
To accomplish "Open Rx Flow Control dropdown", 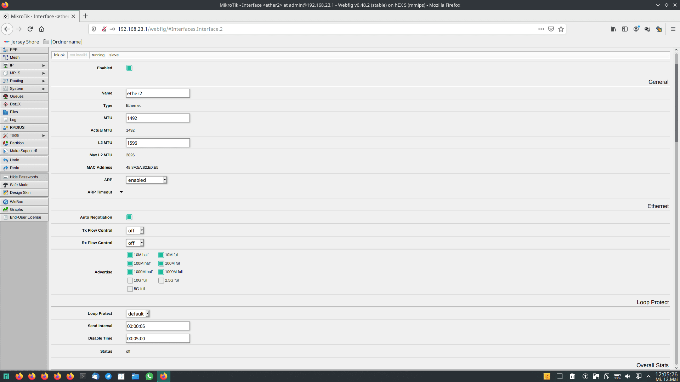I will (135, 243).
